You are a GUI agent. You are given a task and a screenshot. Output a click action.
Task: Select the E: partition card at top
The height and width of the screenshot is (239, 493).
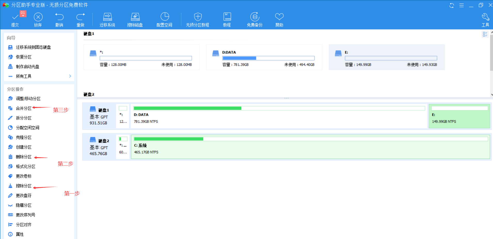387,57
